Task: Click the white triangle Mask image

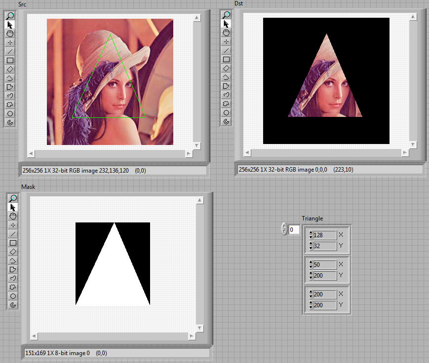Action: [113, 263]
